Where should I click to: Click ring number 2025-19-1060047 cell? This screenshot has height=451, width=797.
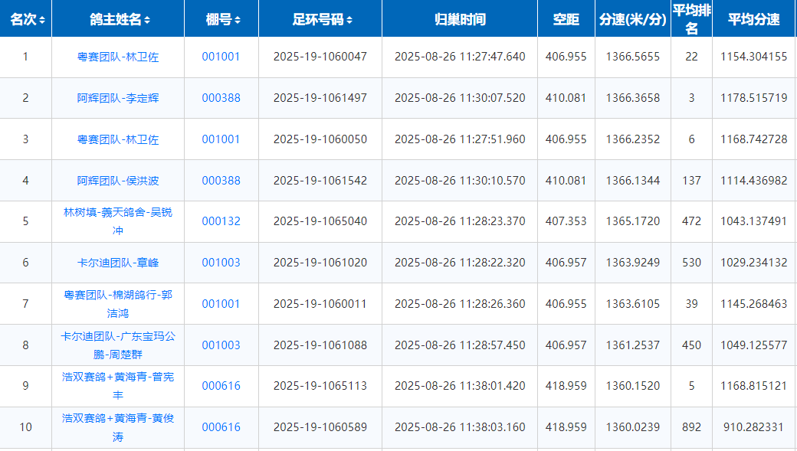[x=320, y=57]
